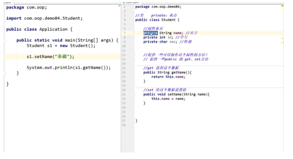Viewport: 293px width, 159px height.
Task: Click line number 21 in the gutter
Action: click(124, 94)
